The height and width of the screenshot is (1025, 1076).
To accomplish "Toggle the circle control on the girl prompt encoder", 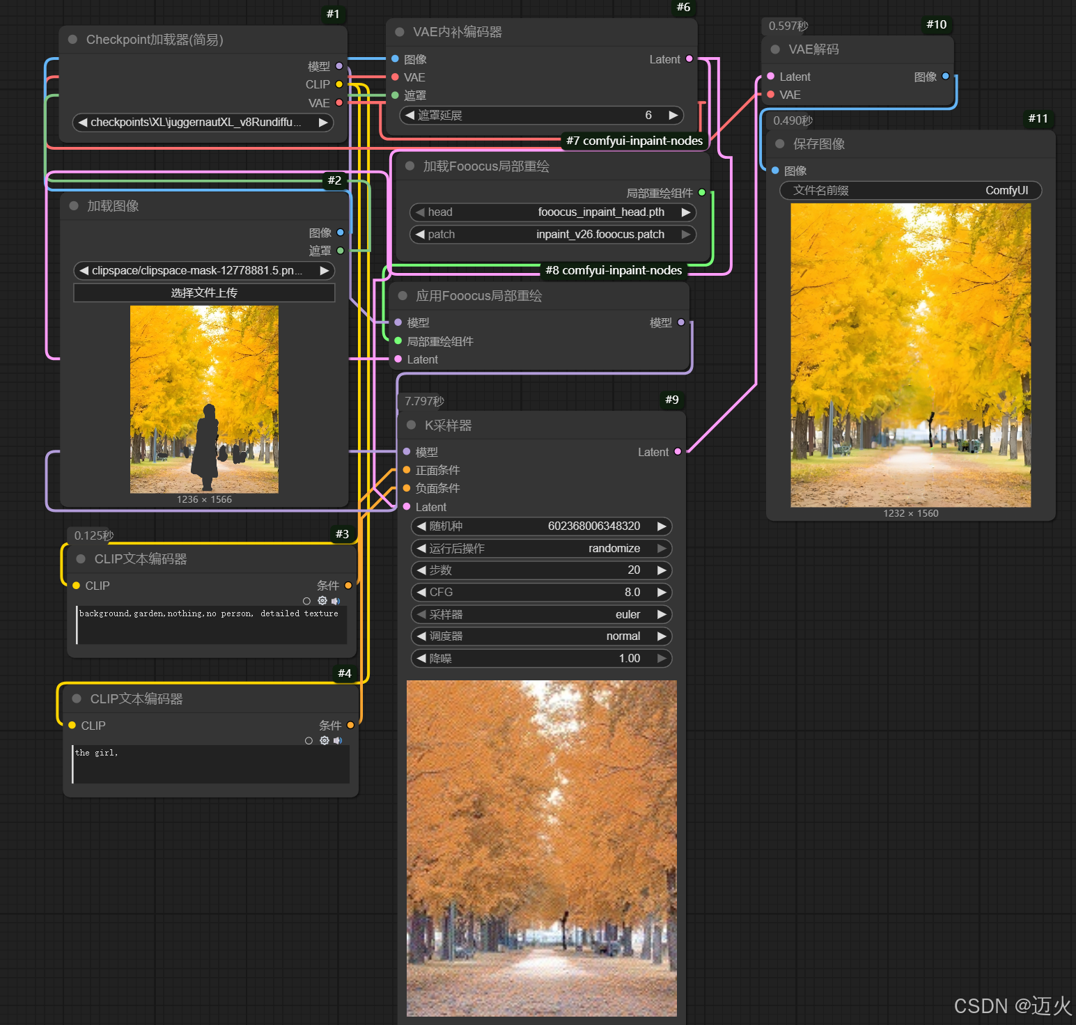I will click(x=309, y=740).
